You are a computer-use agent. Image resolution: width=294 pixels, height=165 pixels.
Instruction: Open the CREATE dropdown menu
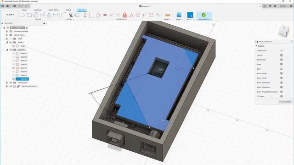tap(39, 19)
